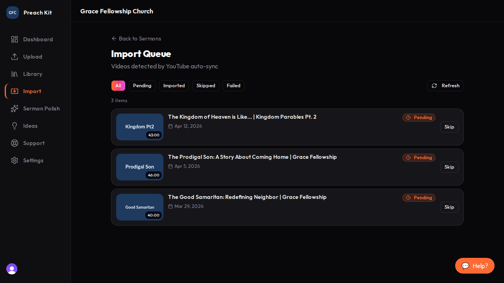Open the Library section
The height and width of the screenshot is (283, 504).
point(15,74)
